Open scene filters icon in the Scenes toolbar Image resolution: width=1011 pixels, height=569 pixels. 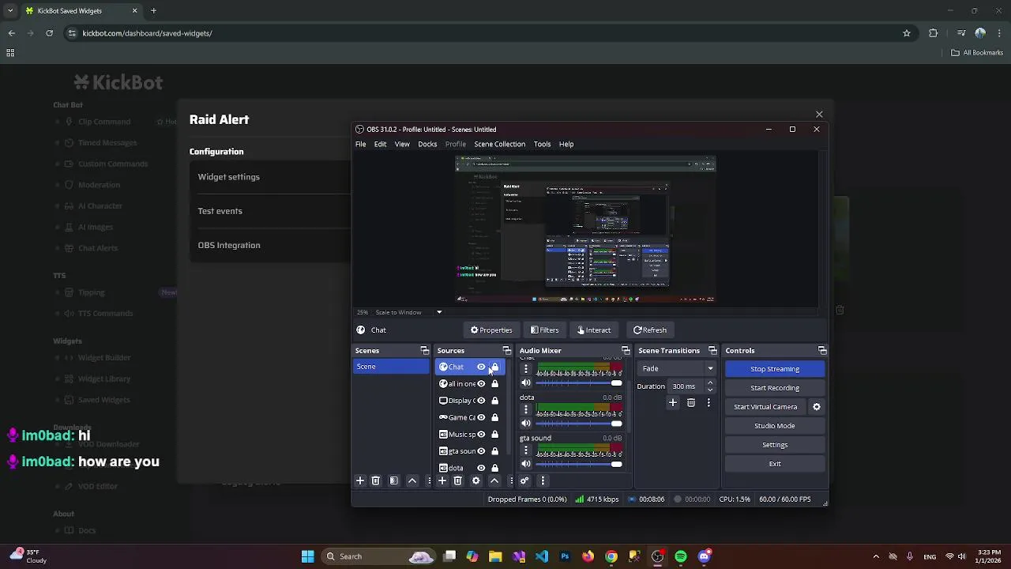pos(393,480)
